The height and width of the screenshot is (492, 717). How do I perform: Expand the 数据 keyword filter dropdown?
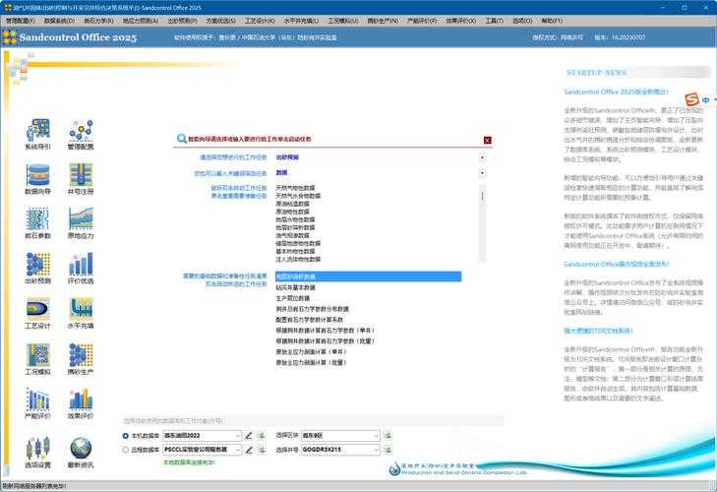tap(482, 173)
